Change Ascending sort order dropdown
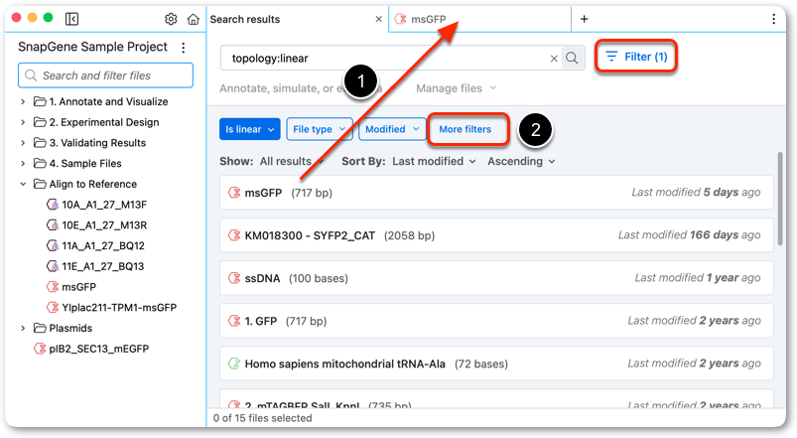 [x=521, y=161]
